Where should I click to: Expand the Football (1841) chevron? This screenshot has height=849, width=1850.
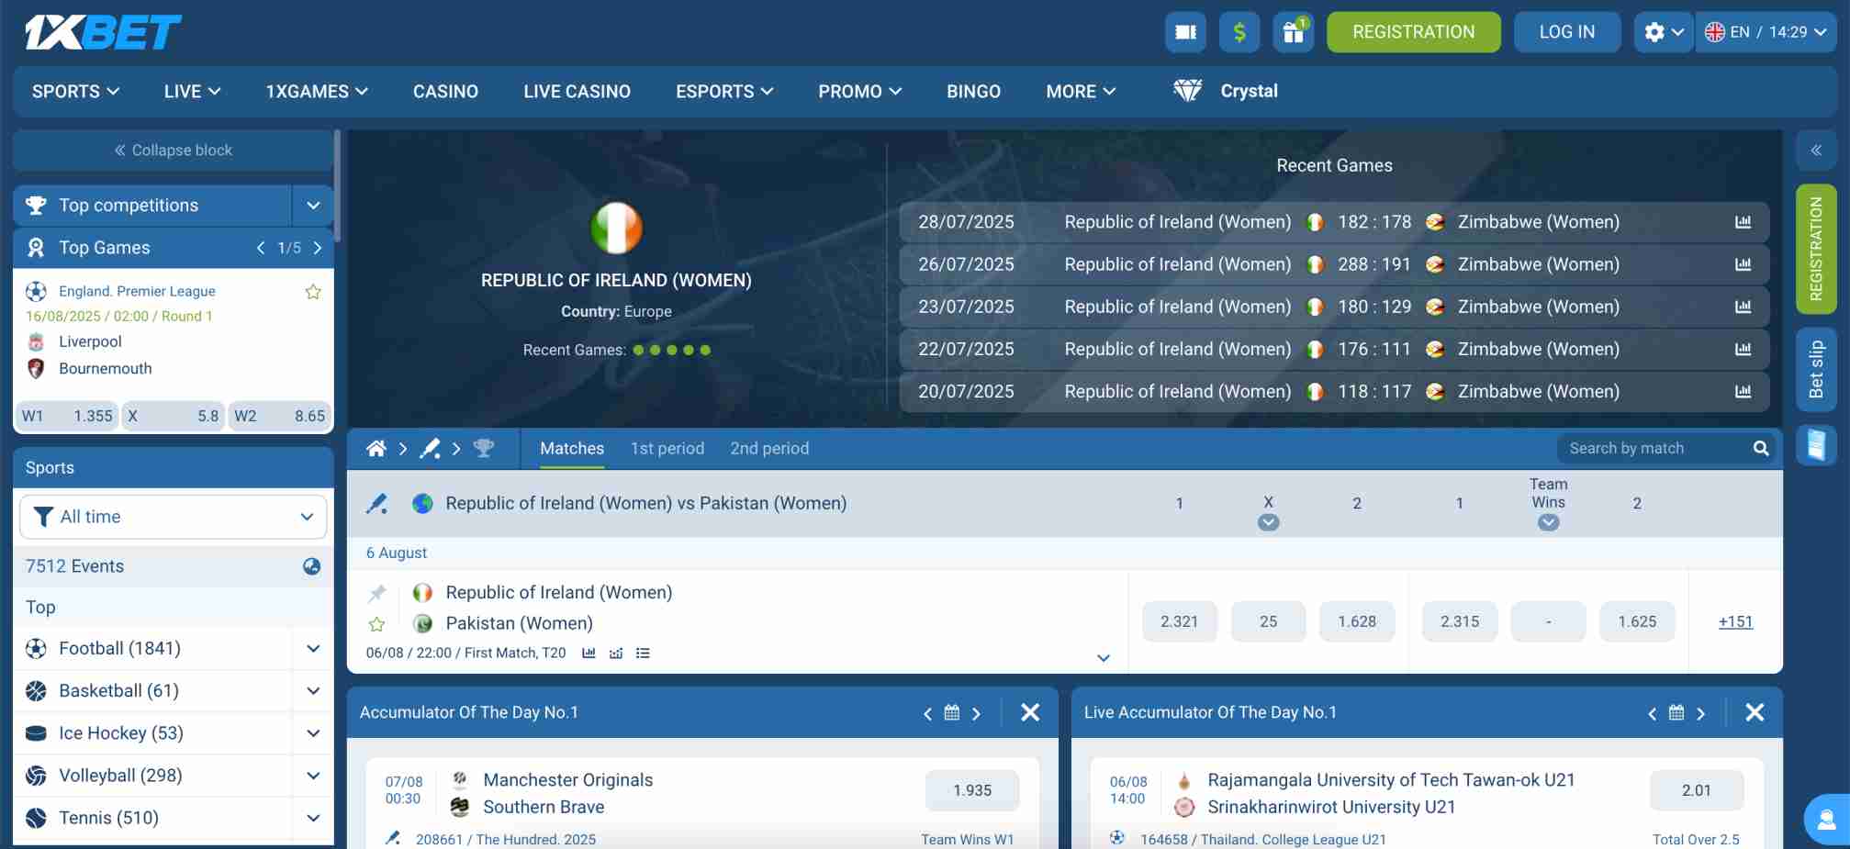point(313,649)
